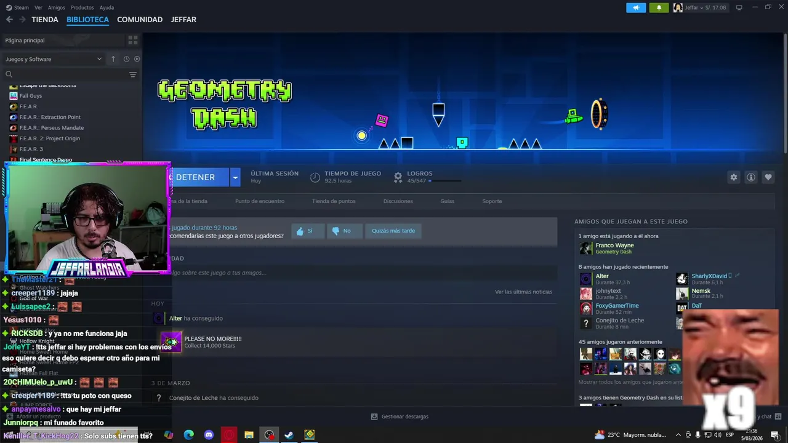
Task: Open Discusiones tab
Action: (398, 201)
